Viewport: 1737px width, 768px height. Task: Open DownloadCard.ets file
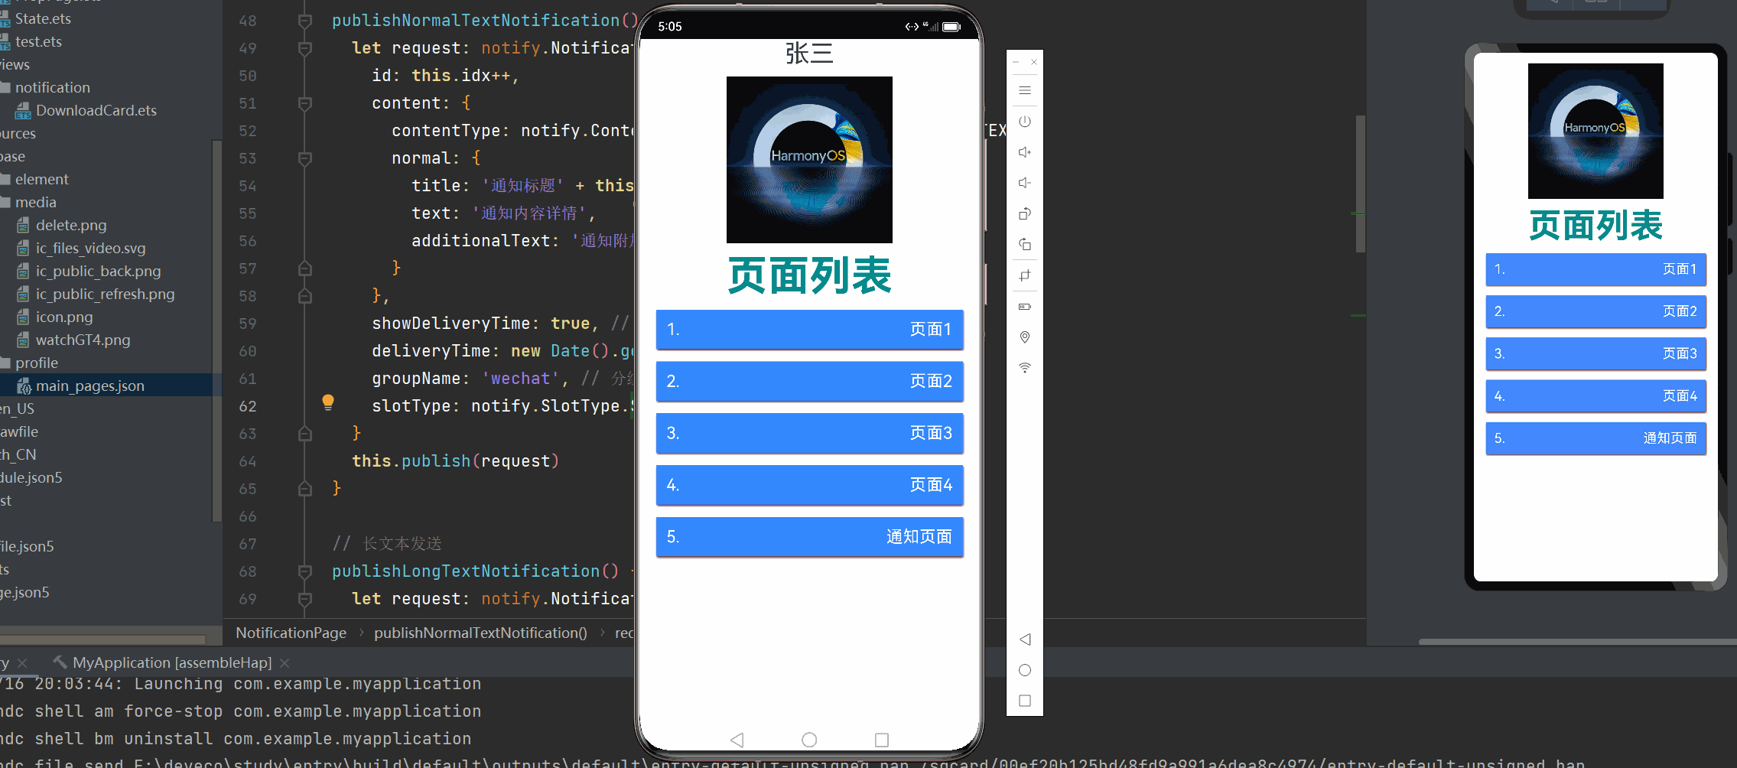point(96,110)
